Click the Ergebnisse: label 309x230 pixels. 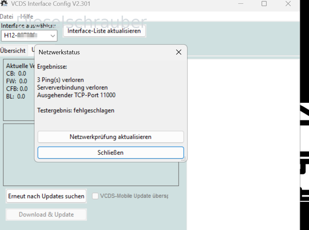click(52, 67)
